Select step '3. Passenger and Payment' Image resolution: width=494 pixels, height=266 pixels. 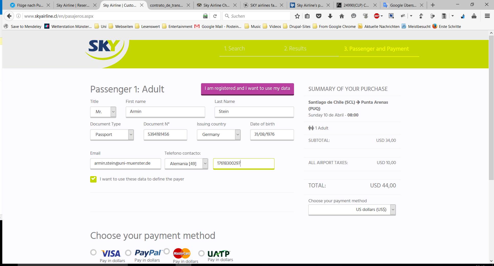(376, 49)
